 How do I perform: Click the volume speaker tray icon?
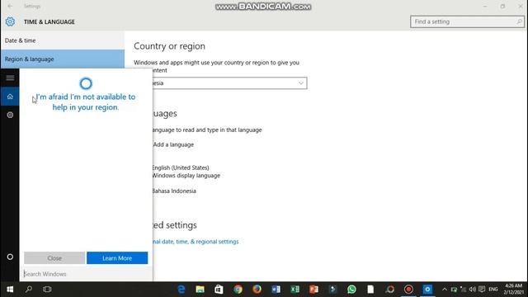click(x=473, y=290)
